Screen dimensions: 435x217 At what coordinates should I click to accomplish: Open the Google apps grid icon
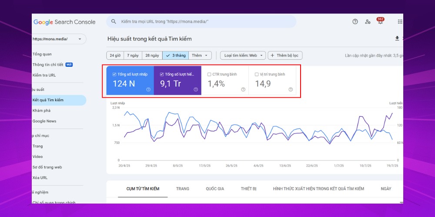400,22
